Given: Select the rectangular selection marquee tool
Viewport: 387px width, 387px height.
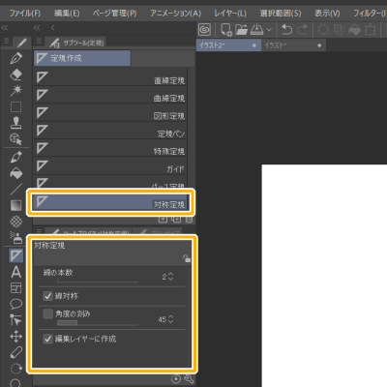Looking at the screenshot, I should [x=16, y=106].
